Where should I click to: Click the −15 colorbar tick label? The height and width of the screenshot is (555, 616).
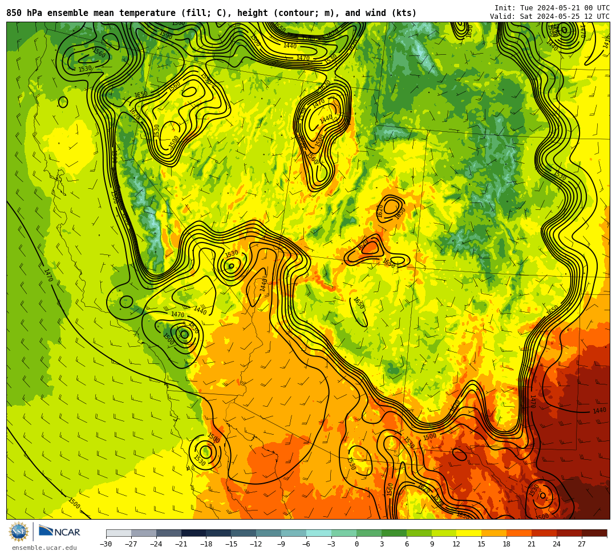point(232,544)
